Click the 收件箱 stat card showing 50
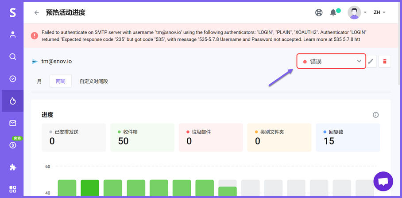This screenshot has width=402, height=198. click(142, 137)
